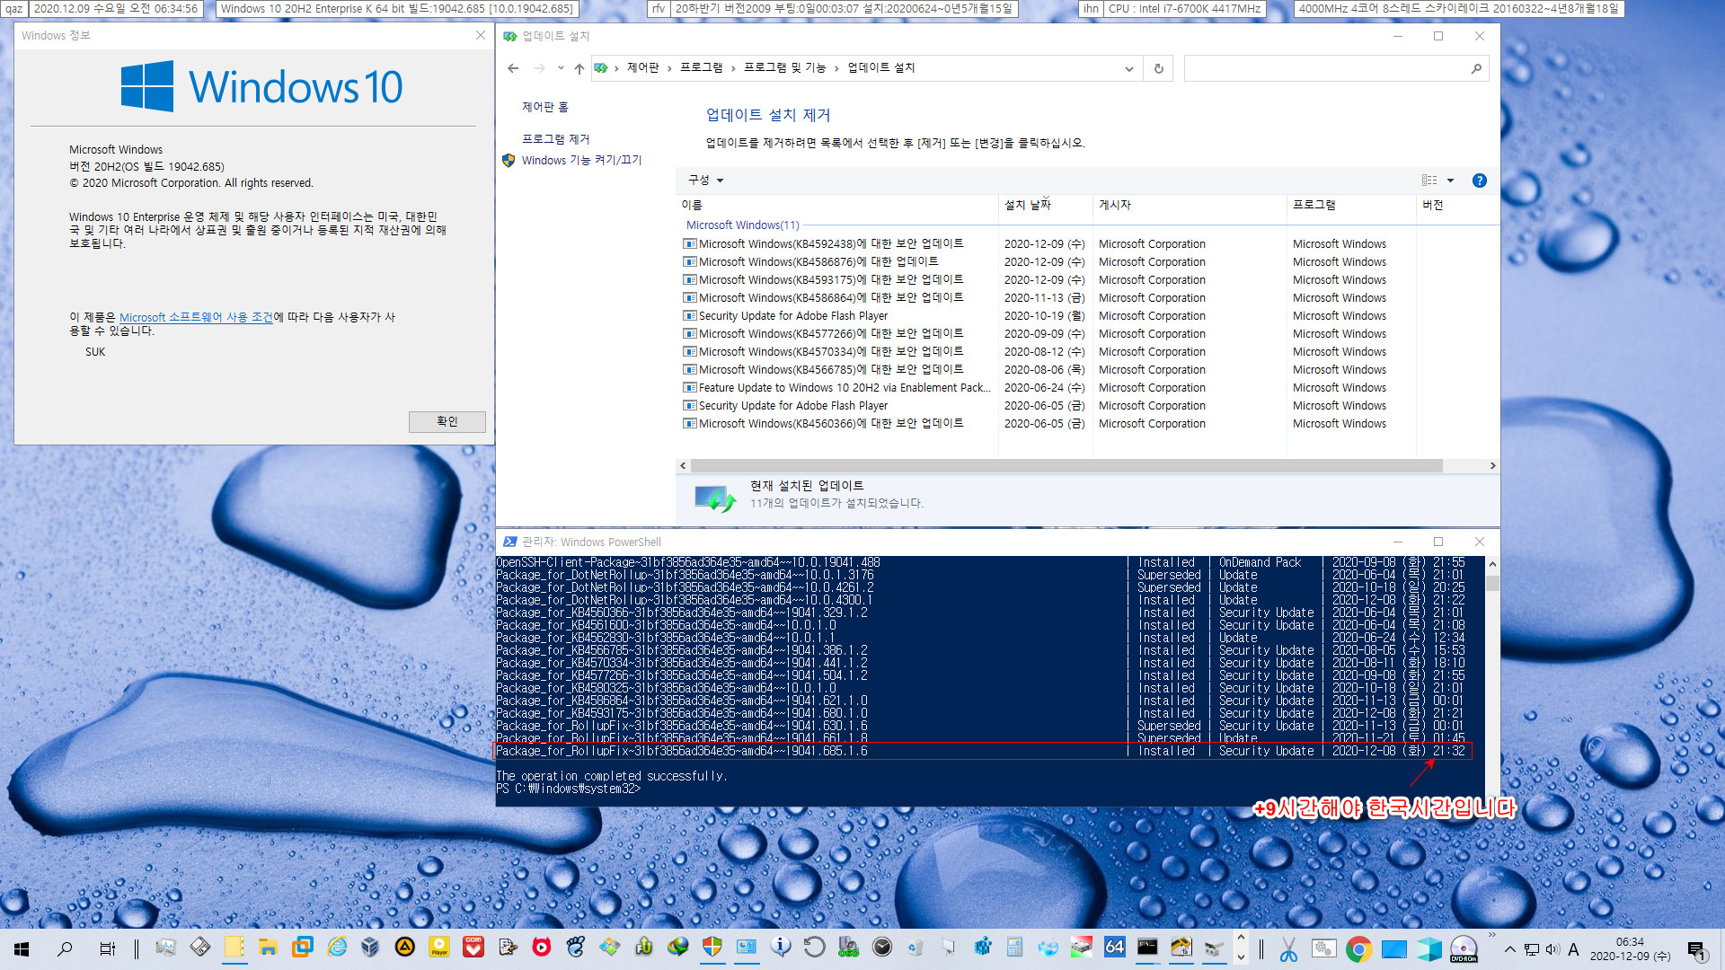The width and height of the screenshot is (1725, 970).
Task: Click 프로그램 및 기능 breadcrumb
Action: pyautogui.click(x=785, y=68)
